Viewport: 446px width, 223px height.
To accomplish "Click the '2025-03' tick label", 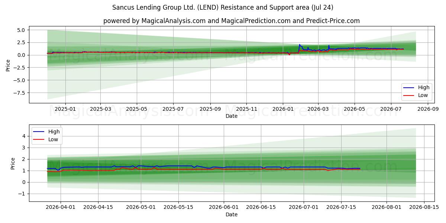I will [100, 109].
